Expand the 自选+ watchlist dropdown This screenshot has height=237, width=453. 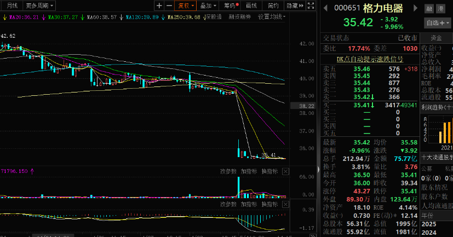click(437, 23)
